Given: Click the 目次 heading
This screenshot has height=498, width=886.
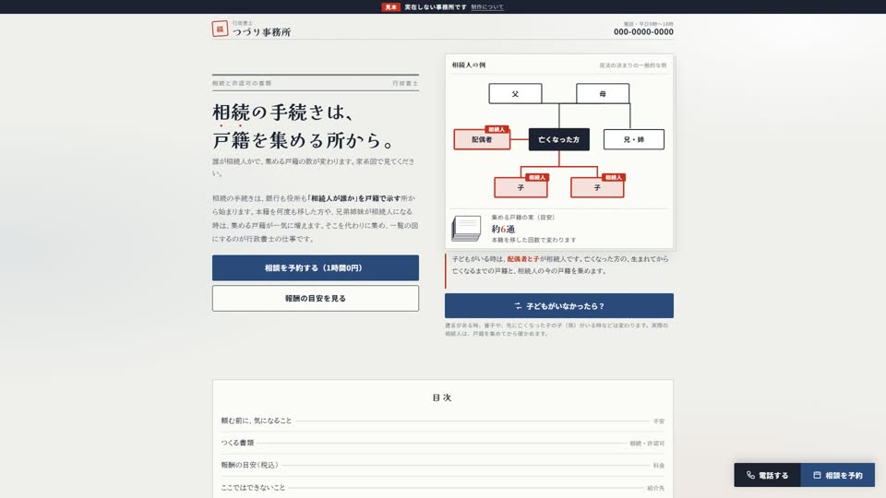Looking at the screenshot, I should (442, 397).
